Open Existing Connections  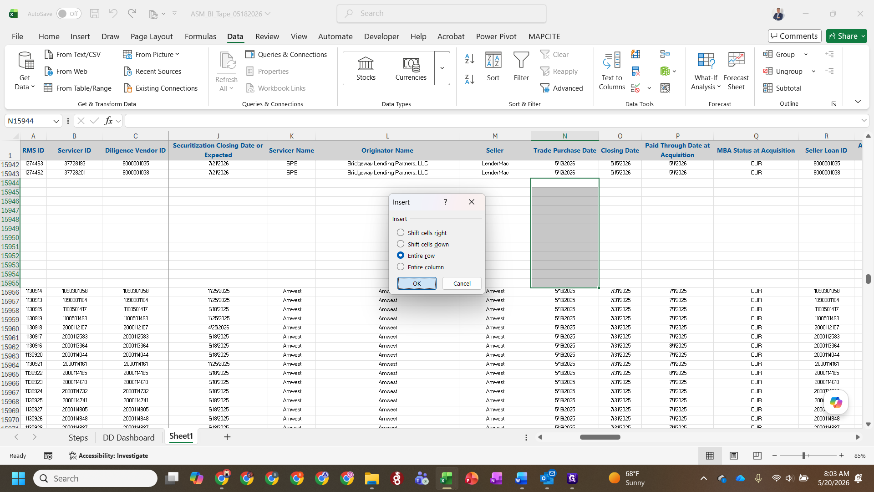[160, 88]
